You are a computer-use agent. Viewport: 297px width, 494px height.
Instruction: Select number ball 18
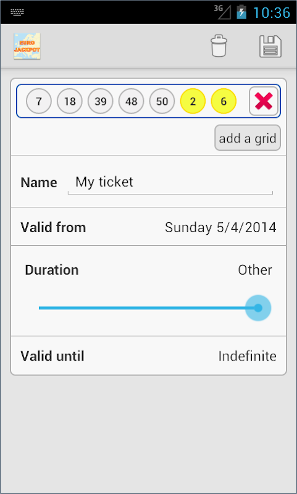click(70, 101)
